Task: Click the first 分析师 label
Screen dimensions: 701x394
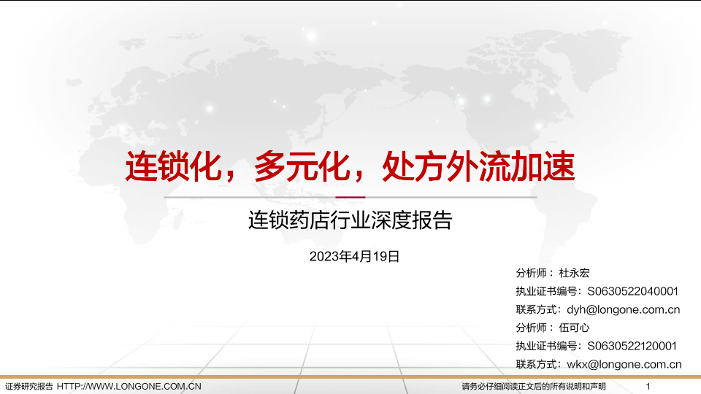Action: (x=531, y=273)
